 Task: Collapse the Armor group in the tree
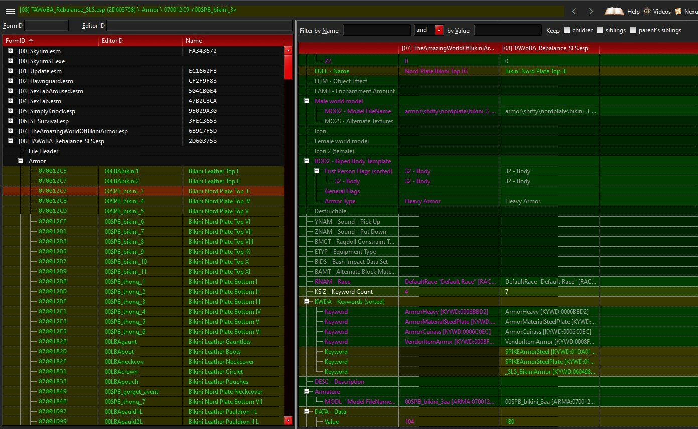pos(21,161)
